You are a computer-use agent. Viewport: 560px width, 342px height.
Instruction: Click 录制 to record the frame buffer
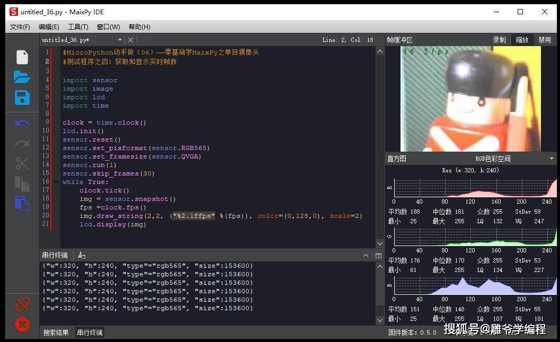pos(499,39)
